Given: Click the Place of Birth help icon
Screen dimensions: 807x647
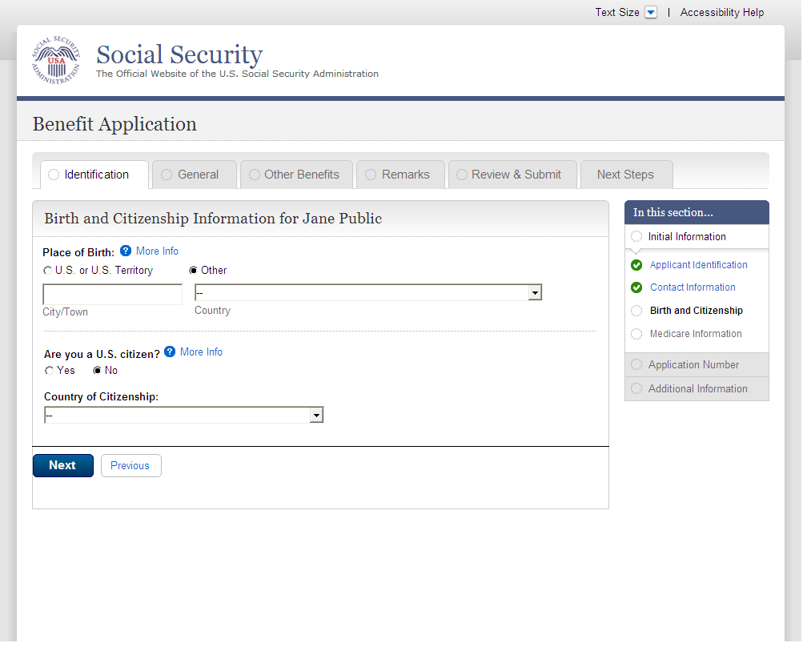Looking at the screenshot, I should (x=126, y=251).
